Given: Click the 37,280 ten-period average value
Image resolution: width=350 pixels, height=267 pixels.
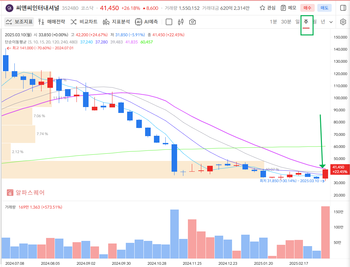Looking at the screenshot, I should coord(102,42).
